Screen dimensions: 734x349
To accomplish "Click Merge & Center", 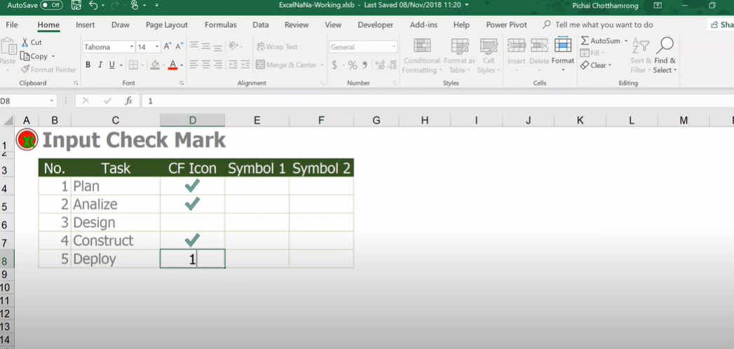I will tap(287, 65).
